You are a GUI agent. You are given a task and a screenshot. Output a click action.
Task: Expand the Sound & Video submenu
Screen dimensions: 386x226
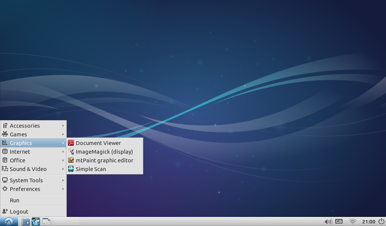[x=28, y=169]
